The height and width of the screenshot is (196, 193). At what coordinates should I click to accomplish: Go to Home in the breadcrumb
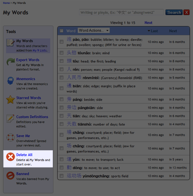(6, 3)
